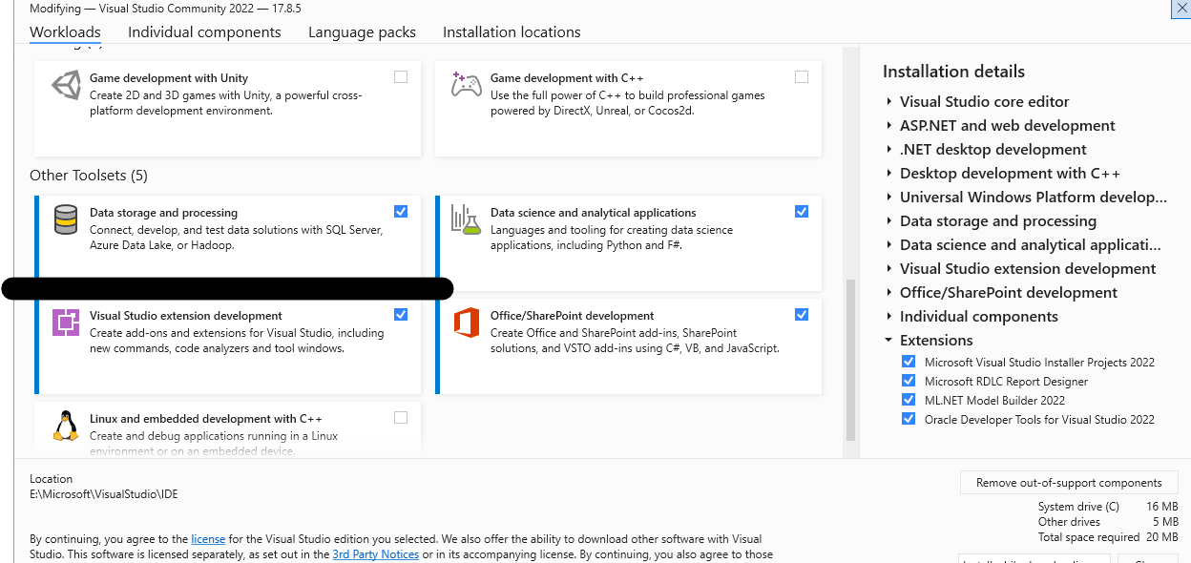Expand Desktop development with C++ details
The width and height of the screenshot is (1191, 563).
[x=888, y=173]
